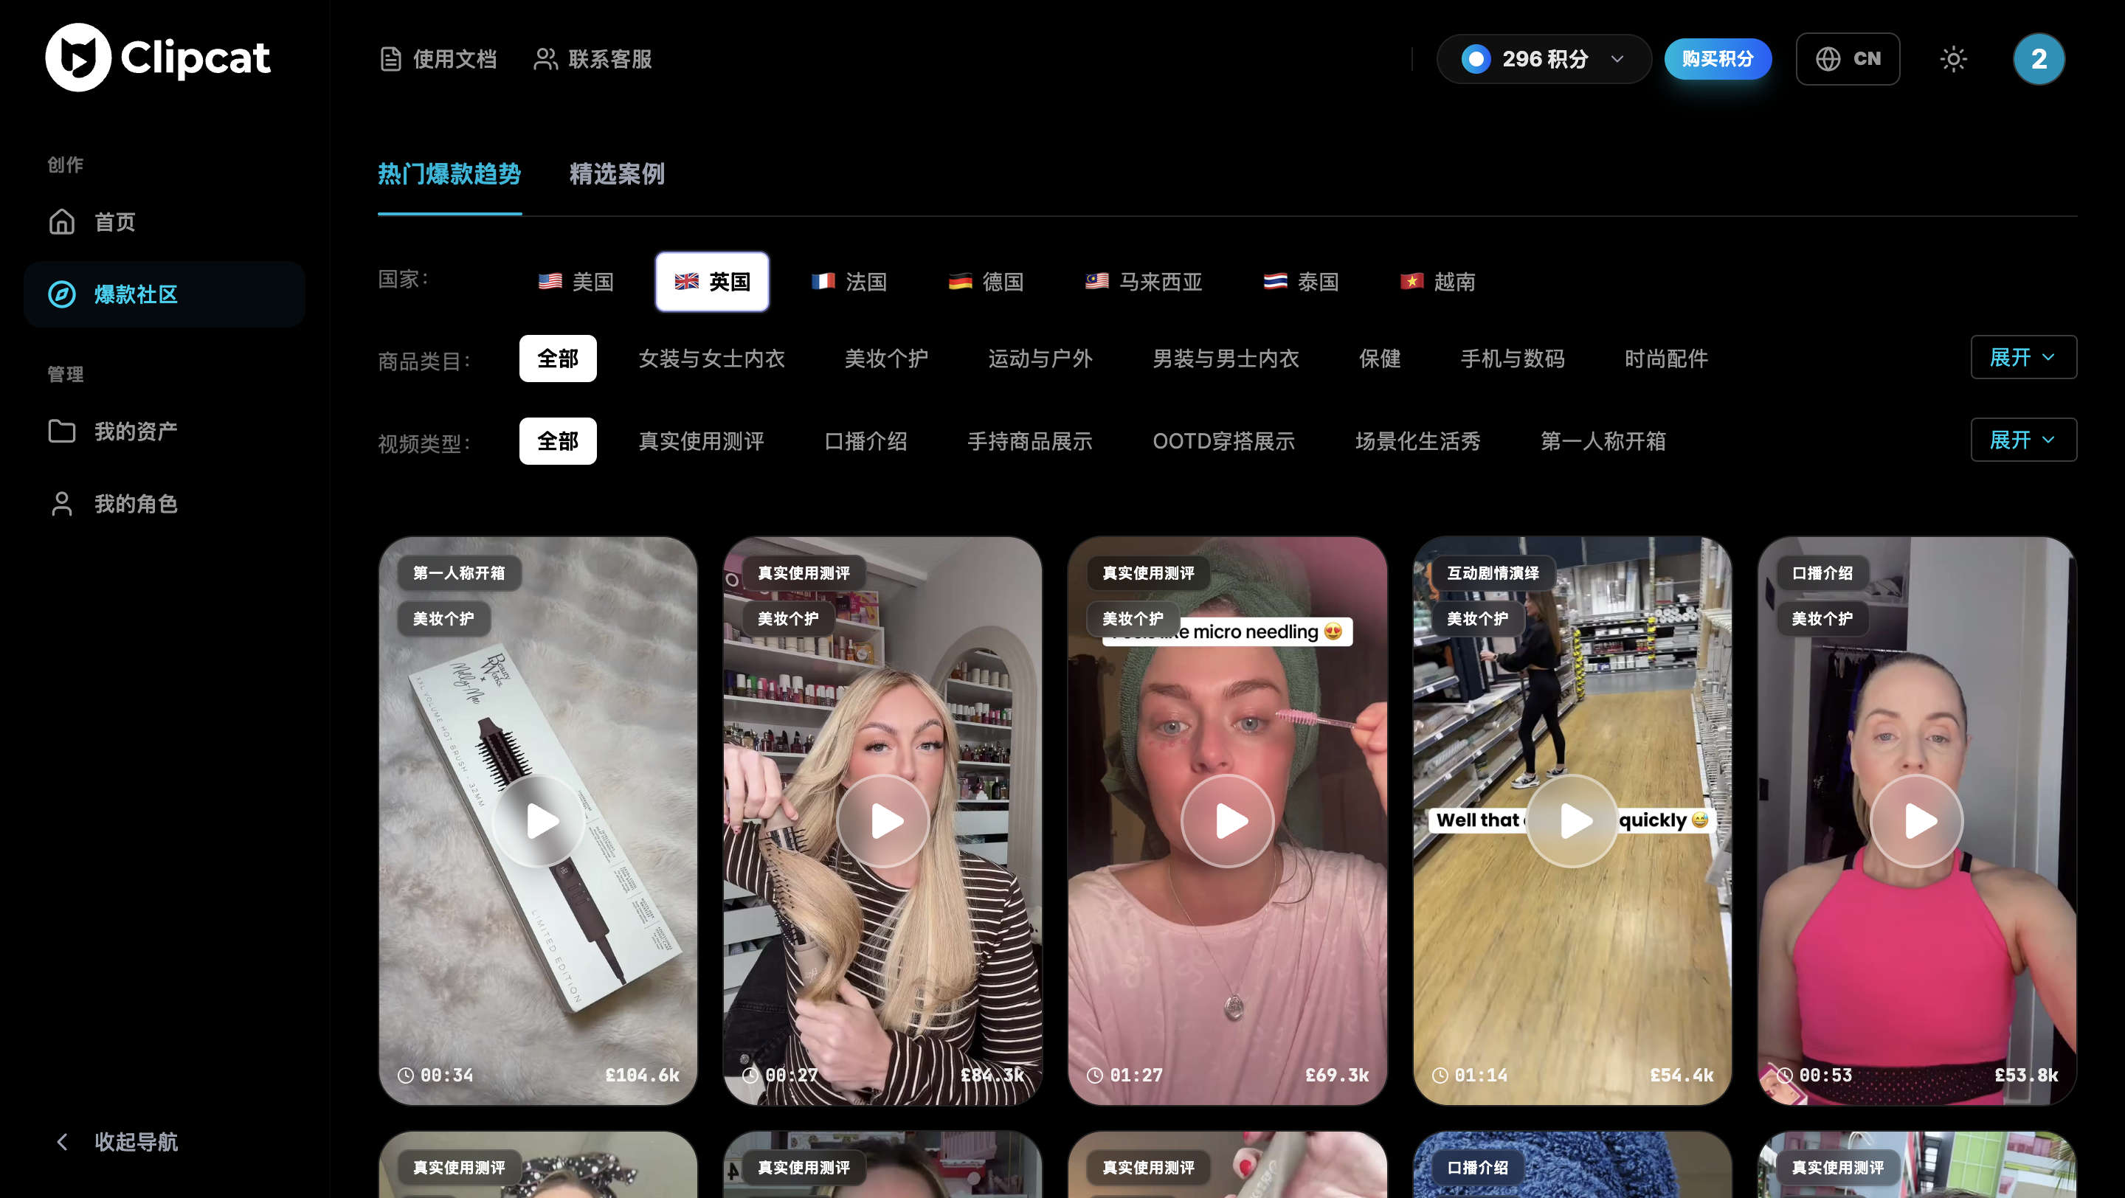Select 美妆个护 product category filter
Image resolution: width=2125 pixels, height=1198 pixels.
[x=886, y=359]
